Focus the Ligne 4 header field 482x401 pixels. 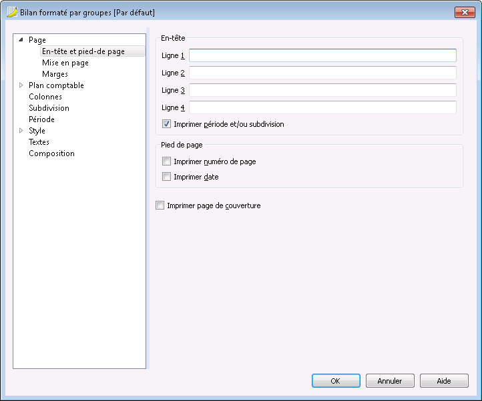pos(322,107)
